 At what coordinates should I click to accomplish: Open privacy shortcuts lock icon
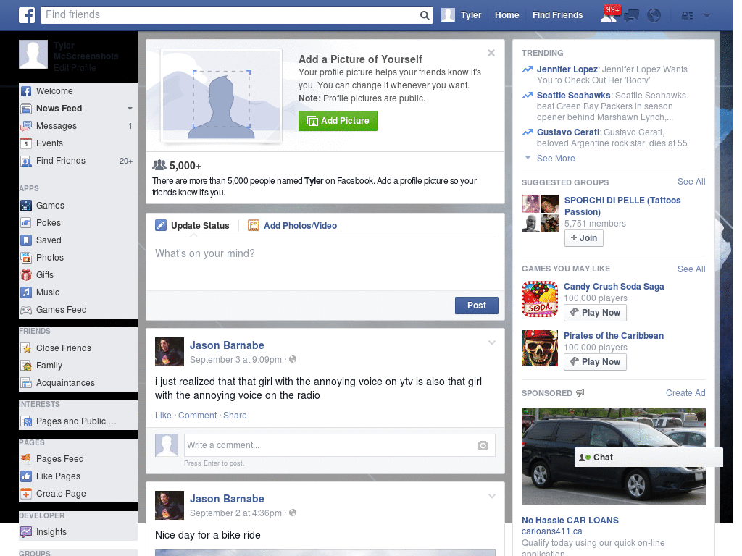(x=687, y=16)
